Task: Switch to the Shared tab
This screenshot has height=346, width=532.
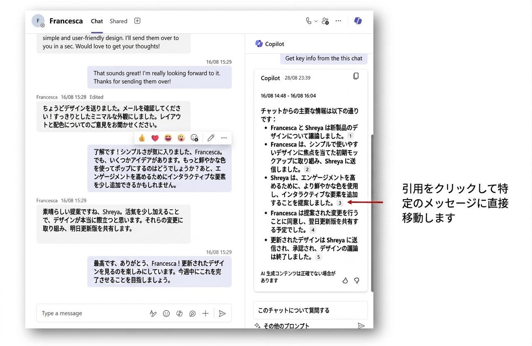Action: 119,21
